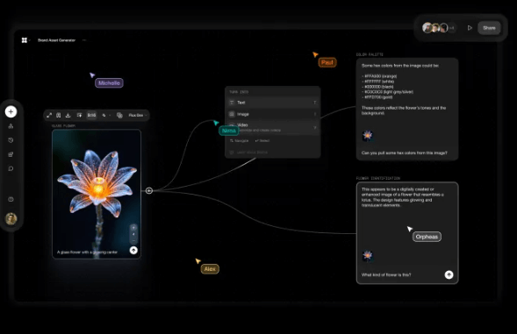Click the play preview button
The width and height of the screenshot is (517, 334).
coord(470,28)
